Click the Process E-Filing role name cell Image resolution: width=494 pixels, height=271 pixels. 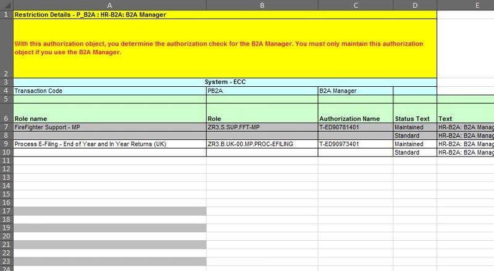[x=110, y=144]
